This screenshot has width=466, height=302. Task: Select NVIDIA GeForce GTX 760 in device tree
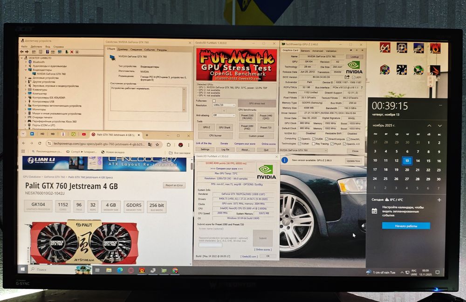[51, 74]
